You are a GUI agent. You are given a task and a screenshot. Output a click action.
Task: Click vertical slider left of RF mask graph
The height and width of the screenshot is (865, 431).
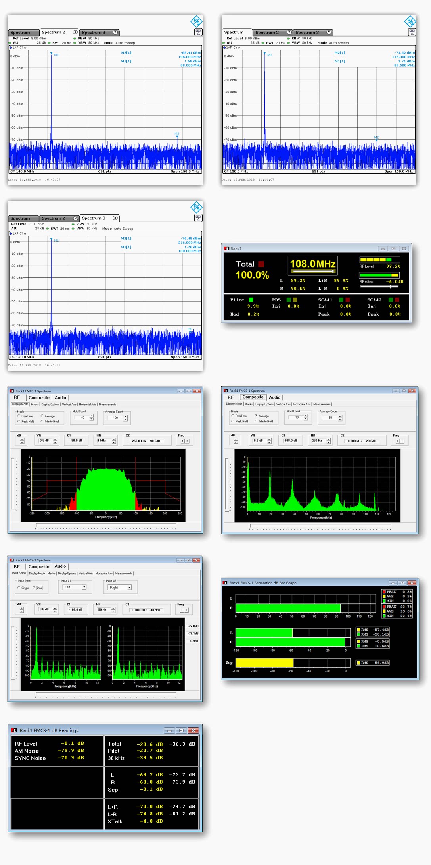pyautogui.click(x=14, y=484)
